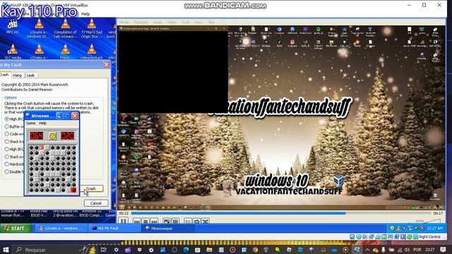This screenshot has height=254, width=452.
Task: Open the 'y2mate.is - Windows 10...' desktop file
Action: click(39, 29)
